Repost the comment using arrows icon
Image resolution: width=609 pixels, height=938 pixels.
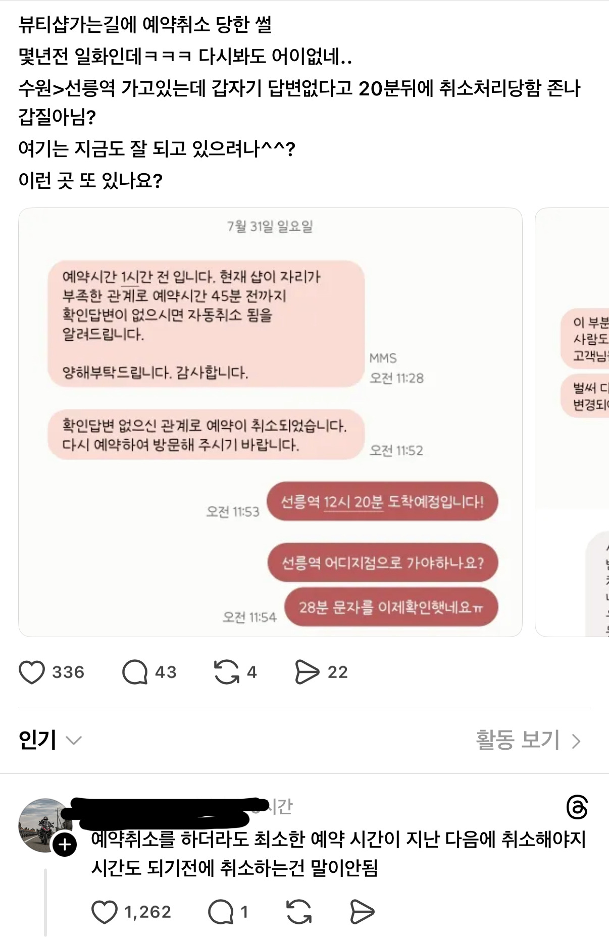coord(299,912)
